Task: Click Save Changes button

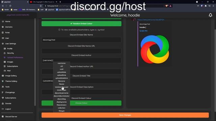Action: (125, 115)
